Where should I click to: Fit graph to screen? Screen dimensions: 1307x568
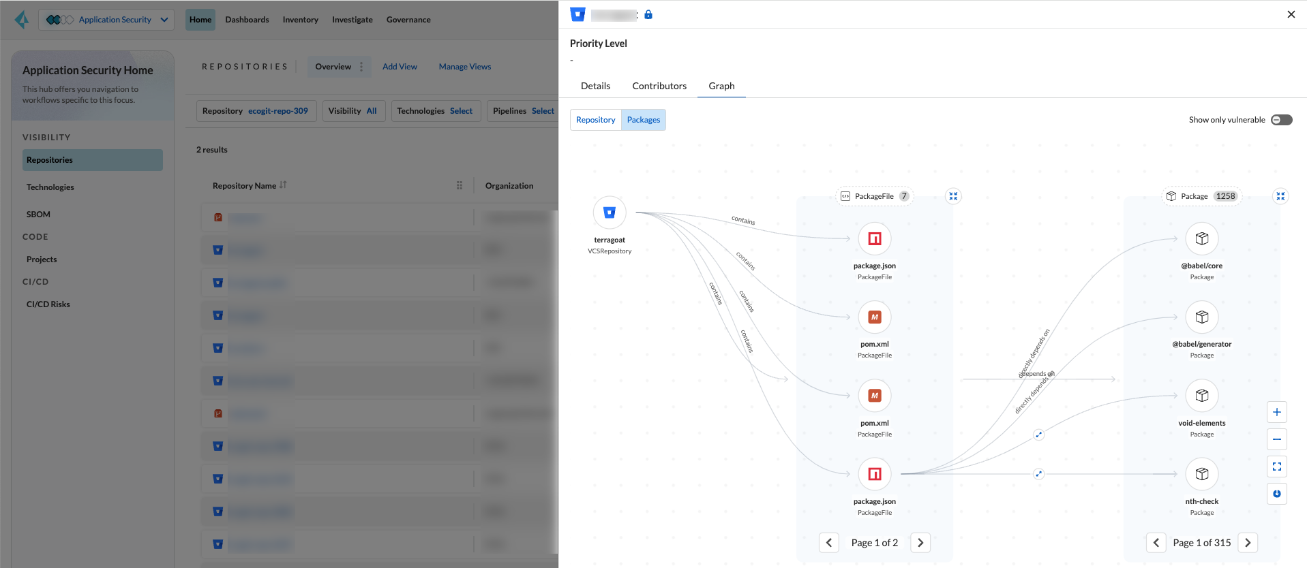1277,467
